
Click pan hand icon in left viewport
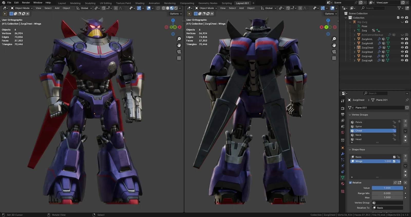pos(179,45)
